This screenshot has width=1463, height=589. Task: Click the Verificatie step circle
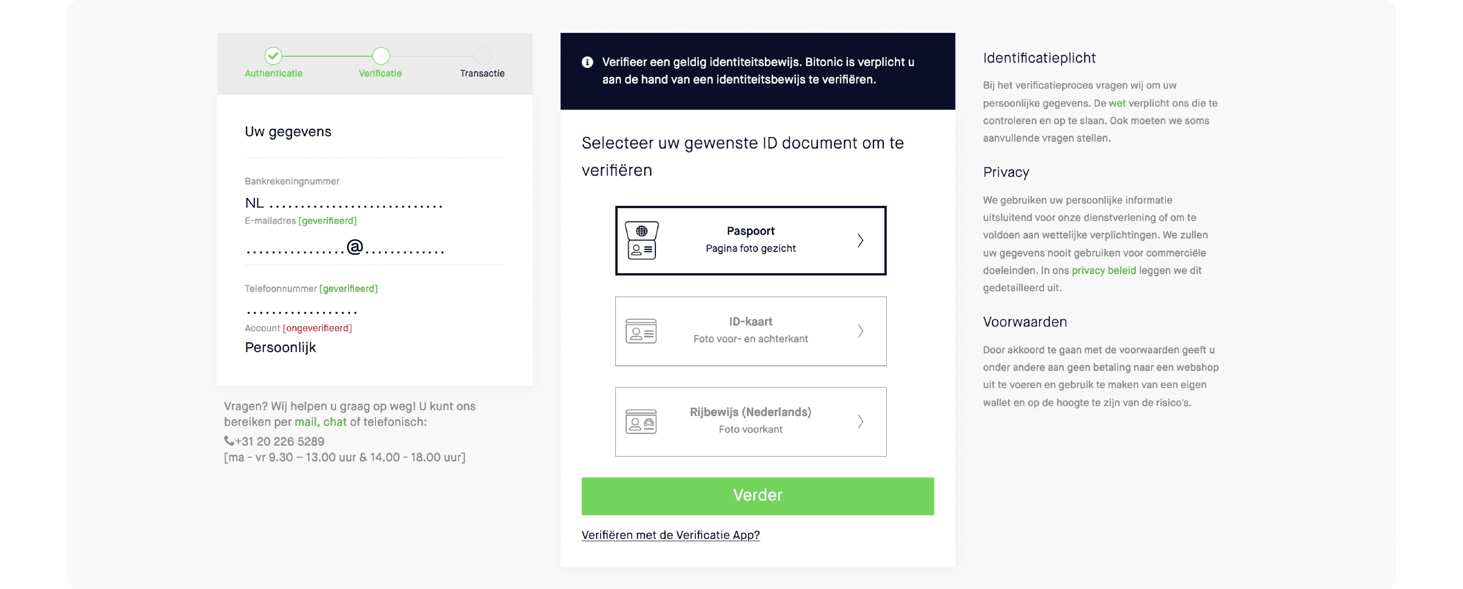[x=380, y=56]
